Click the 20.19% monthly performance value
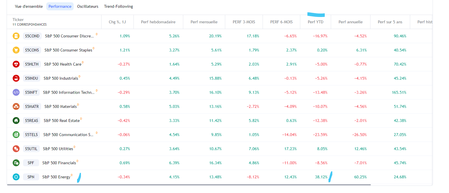 coord(215,36)
